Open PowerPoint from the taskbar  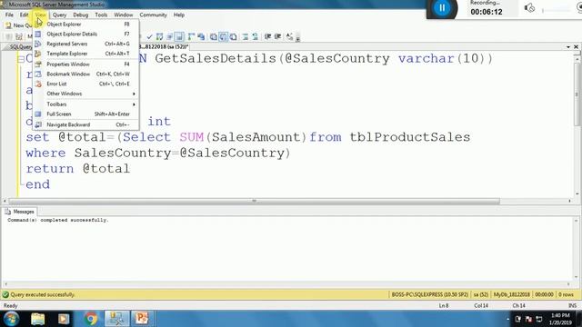click(x=142, y=319)
